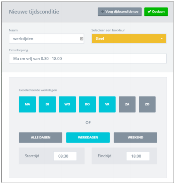
Task: Open the Geel box color dropdown
Action: 129,39
